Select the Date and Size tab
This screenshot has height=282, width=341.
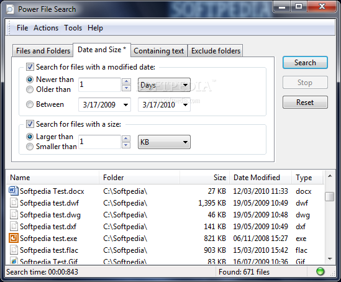pyautogui.click(x=102, y=50)
